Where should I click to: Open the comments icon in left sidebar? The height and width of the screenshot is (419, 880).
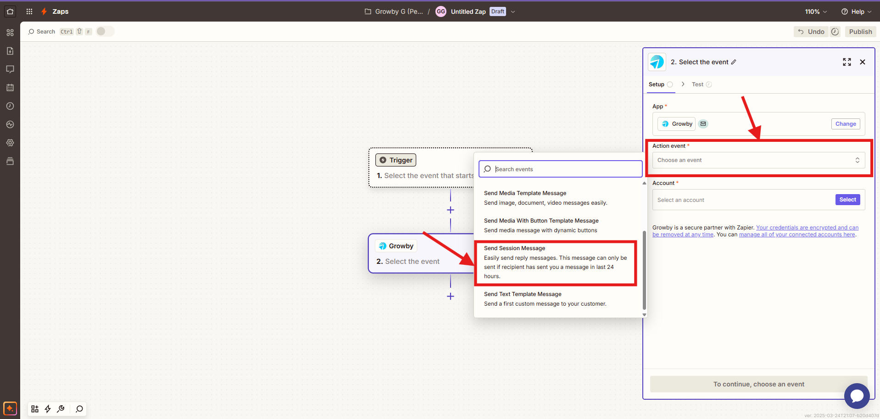pyautogui.click(x=10, y=69)
